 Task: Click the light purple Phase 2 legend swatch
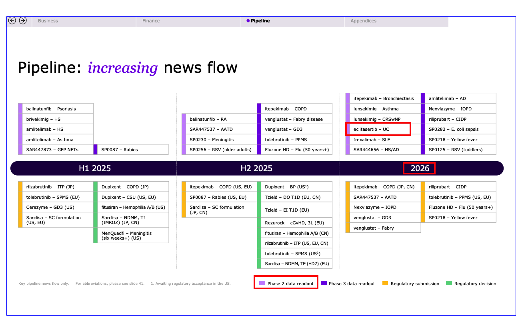pos(262,283)
